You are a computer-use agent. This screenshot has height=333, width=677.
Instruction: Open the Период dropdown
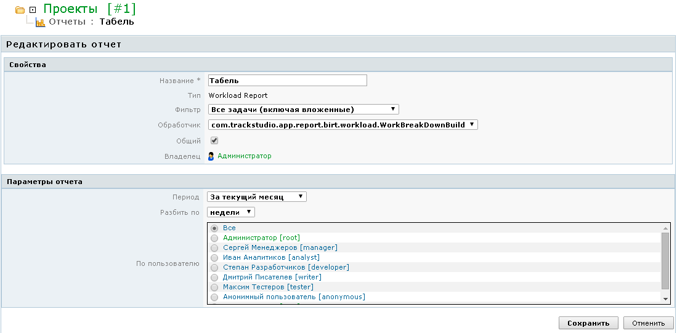tap(256, 197)
